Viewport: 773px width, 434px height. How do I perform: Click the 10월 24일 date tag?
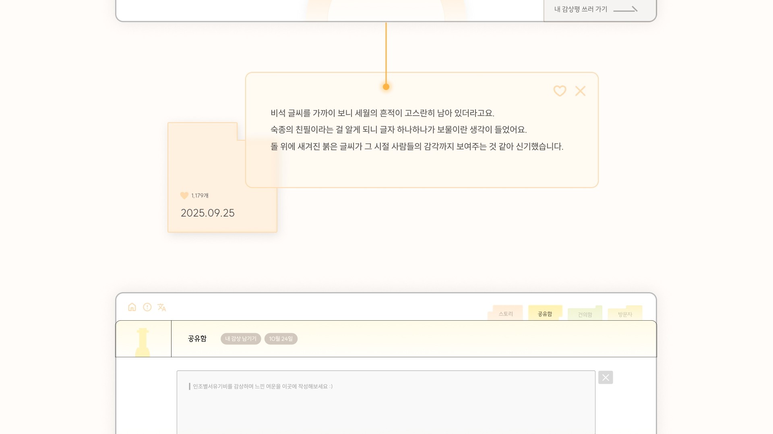tap(281, 339)
